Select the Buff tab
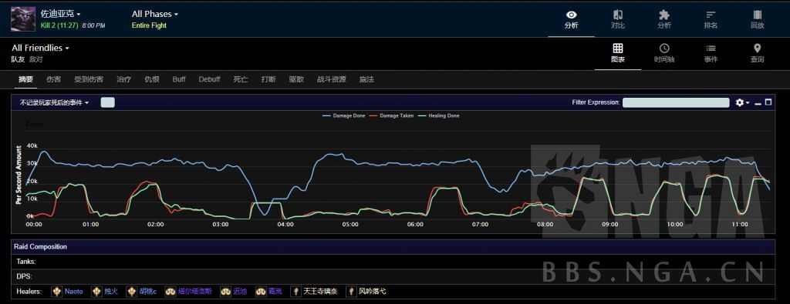The height and width of the screenshot is (304, 790). (179, 79)
